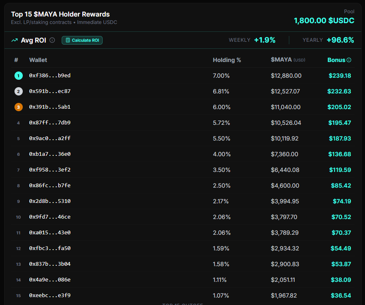Image resolution: width=365 pixels, height=305 pixels.
Task: Select wallet 0x9fd7...46ce
Action: [x=50, y=217]
